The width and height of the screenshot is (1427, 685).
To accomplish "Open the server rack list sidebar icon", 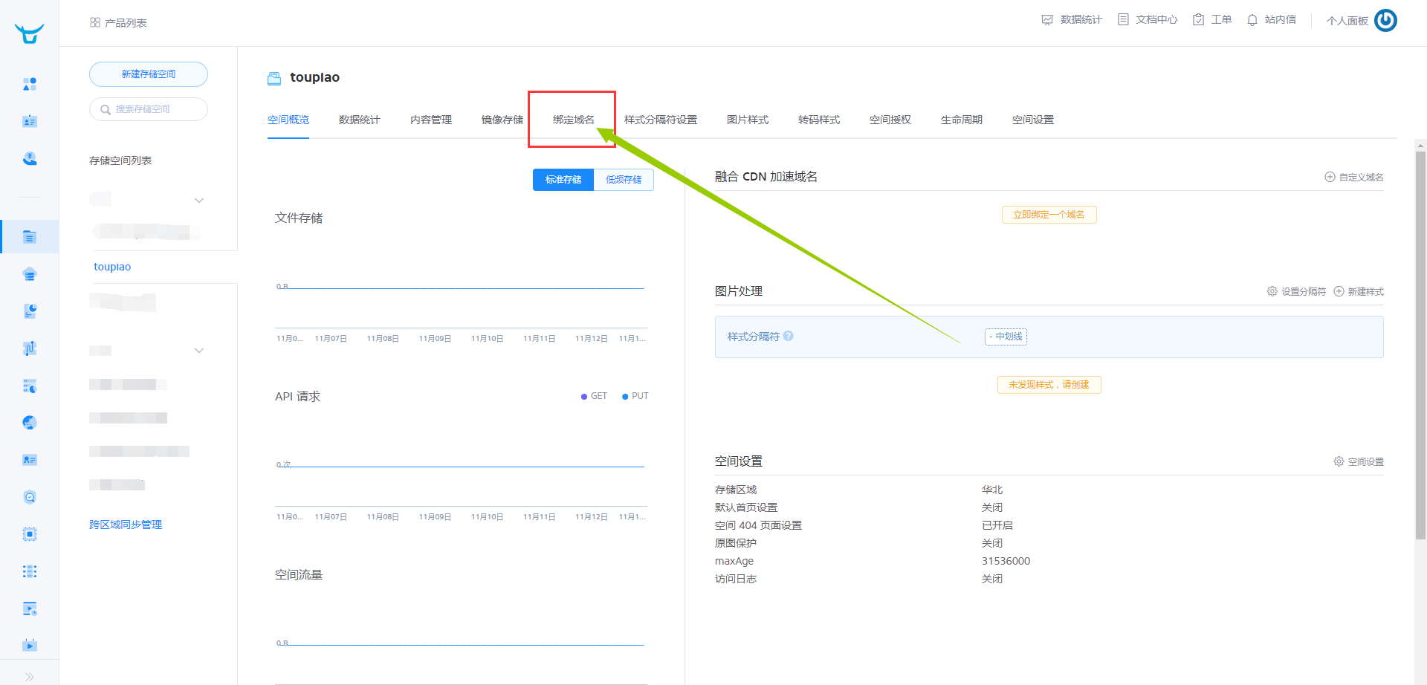I will (30, 571).
